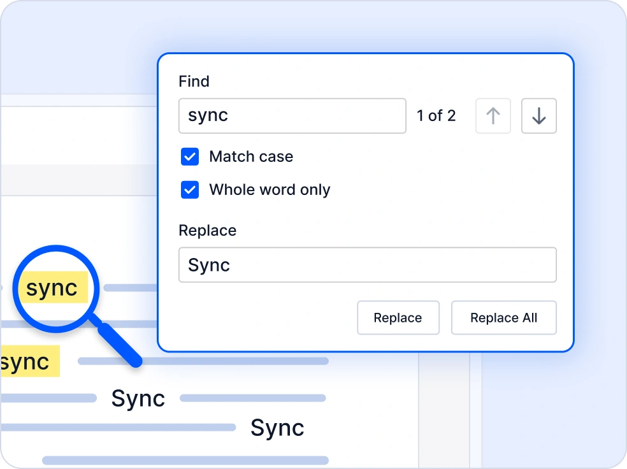Click the match counter showing 1 of 2
The width and height of the screenshot is (627, 469).
(436, 116)
